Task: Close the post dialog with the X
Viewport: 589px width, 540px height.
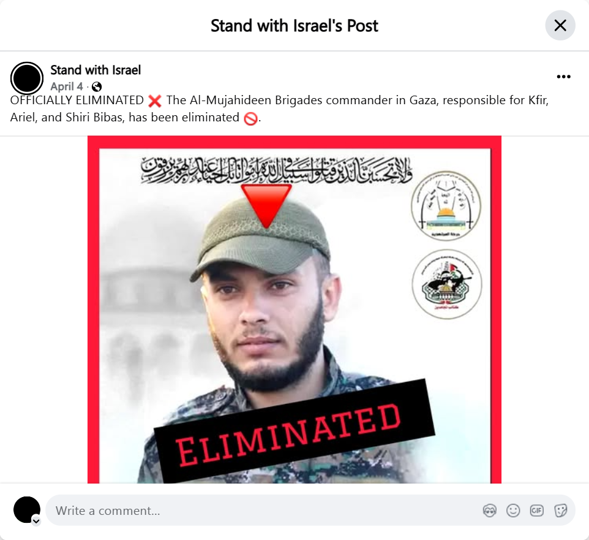Action: [x=560, y=26]
